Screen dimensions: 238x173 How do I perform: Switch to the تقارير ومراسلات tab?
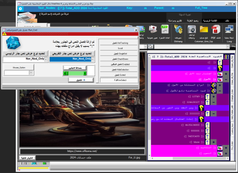coord(175,20)
